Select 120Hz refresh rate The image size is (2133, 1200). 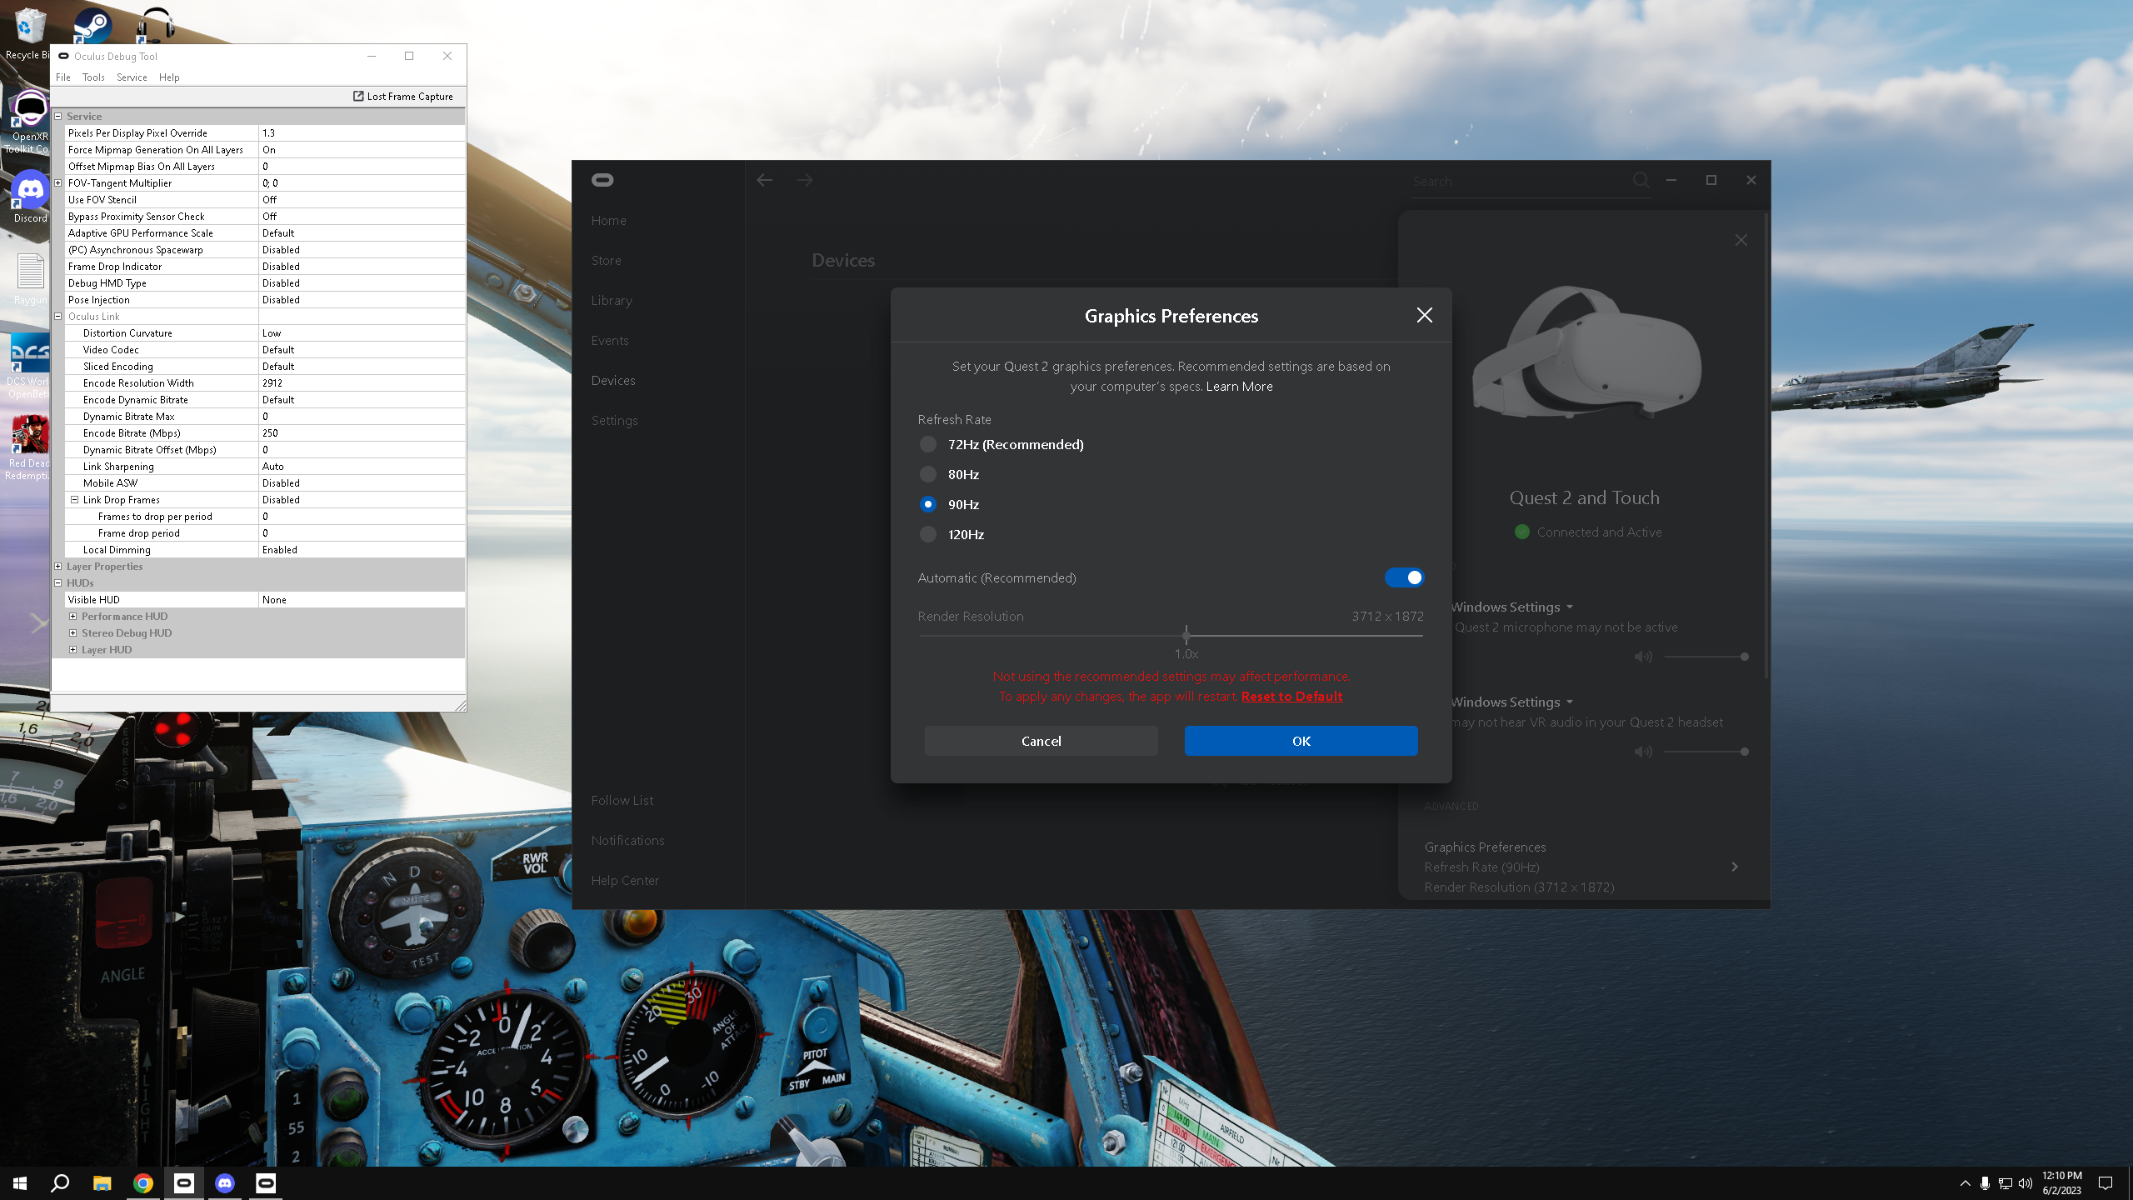928,534
